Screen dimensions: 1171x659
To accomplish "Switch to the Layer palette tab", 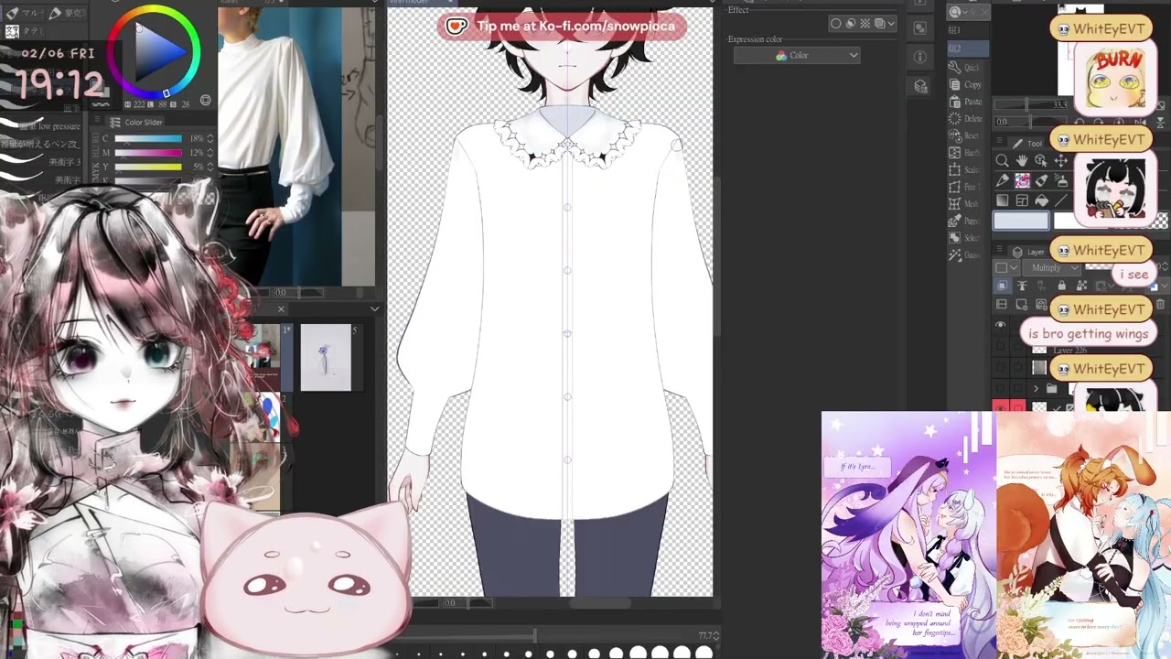I will 1029,252.
